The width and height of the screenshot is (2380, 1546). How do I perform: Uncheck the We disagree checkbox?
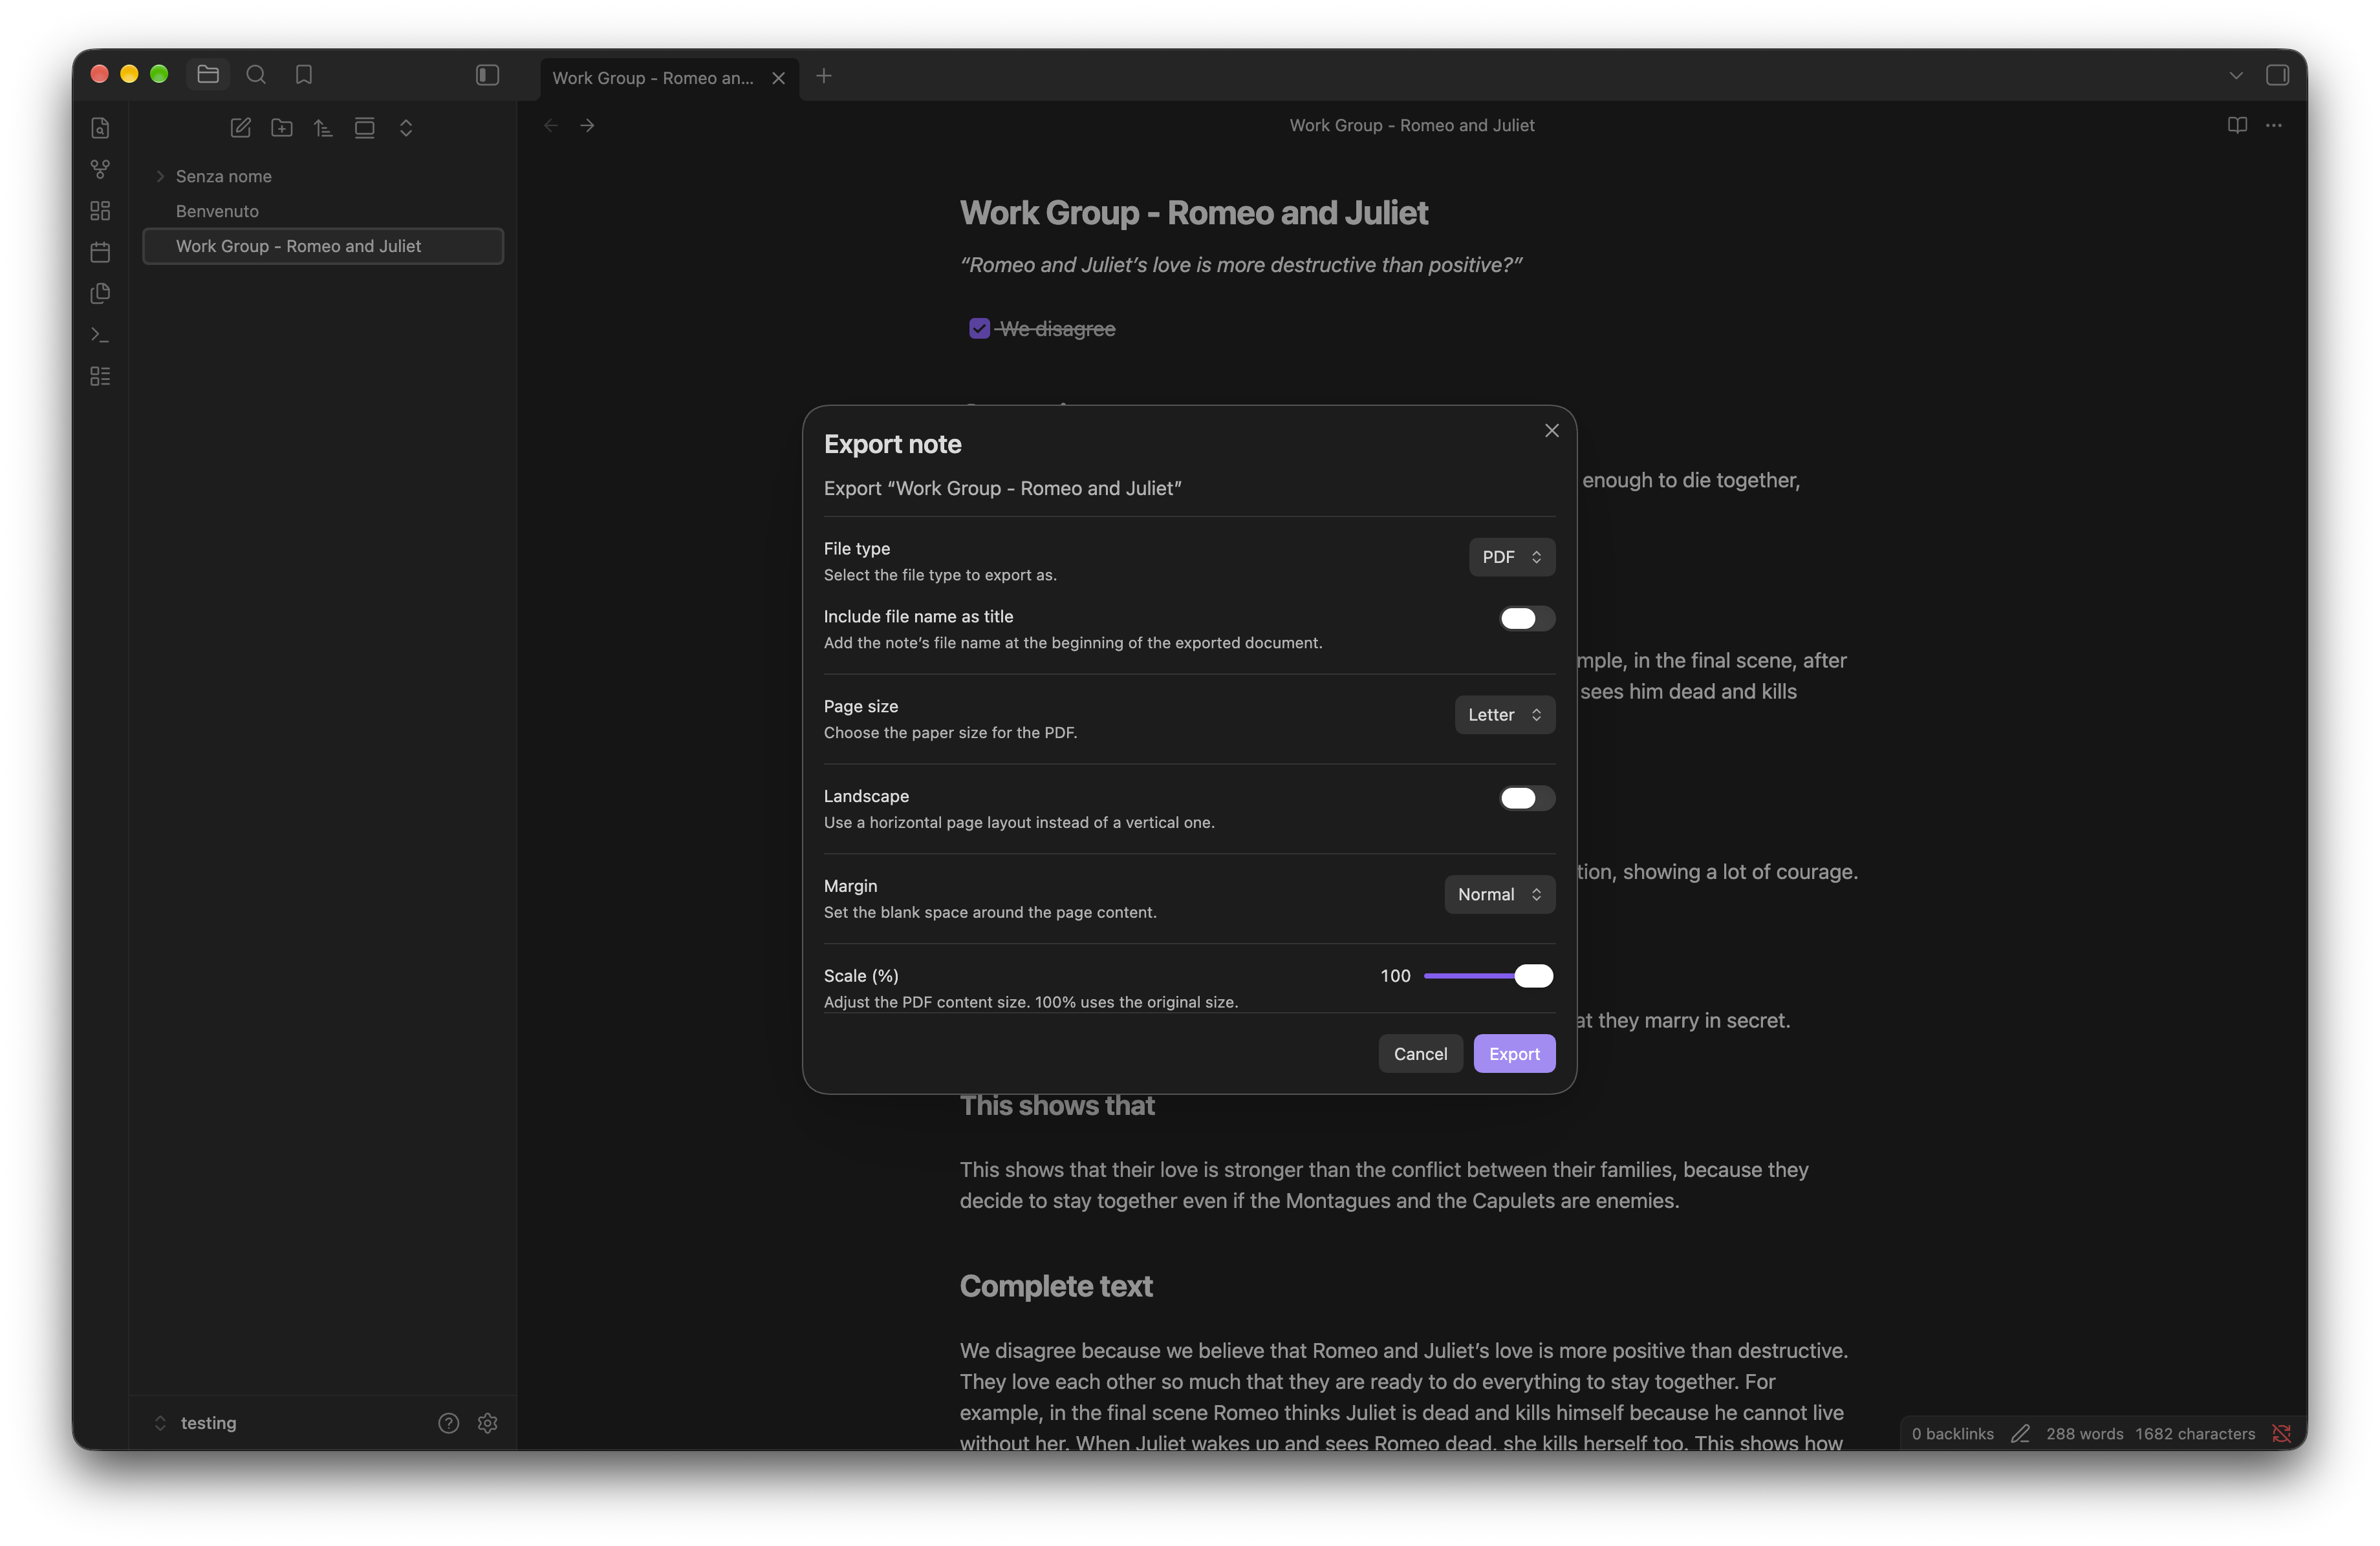[x=979, y=329]
